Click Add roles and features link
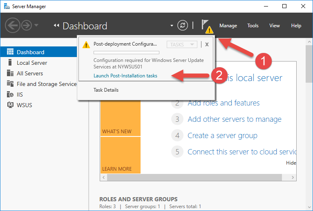 tap(224, 103)
